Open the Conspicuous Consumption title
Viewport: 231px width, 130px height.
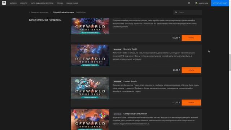[x=135, y=114]
